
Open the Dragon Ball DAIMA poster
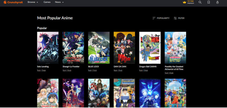click(150, 48)
